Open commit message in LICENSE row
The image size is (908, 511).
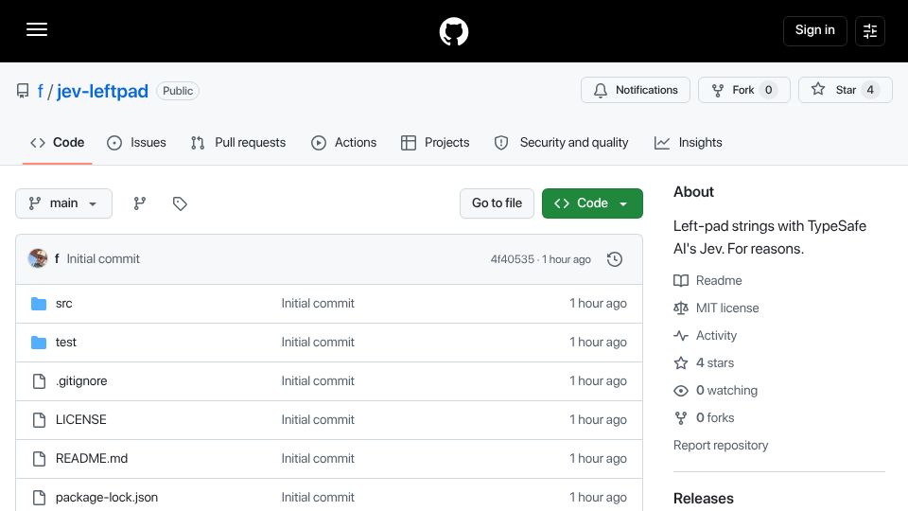pyautogui.click(x=318, y=420)
